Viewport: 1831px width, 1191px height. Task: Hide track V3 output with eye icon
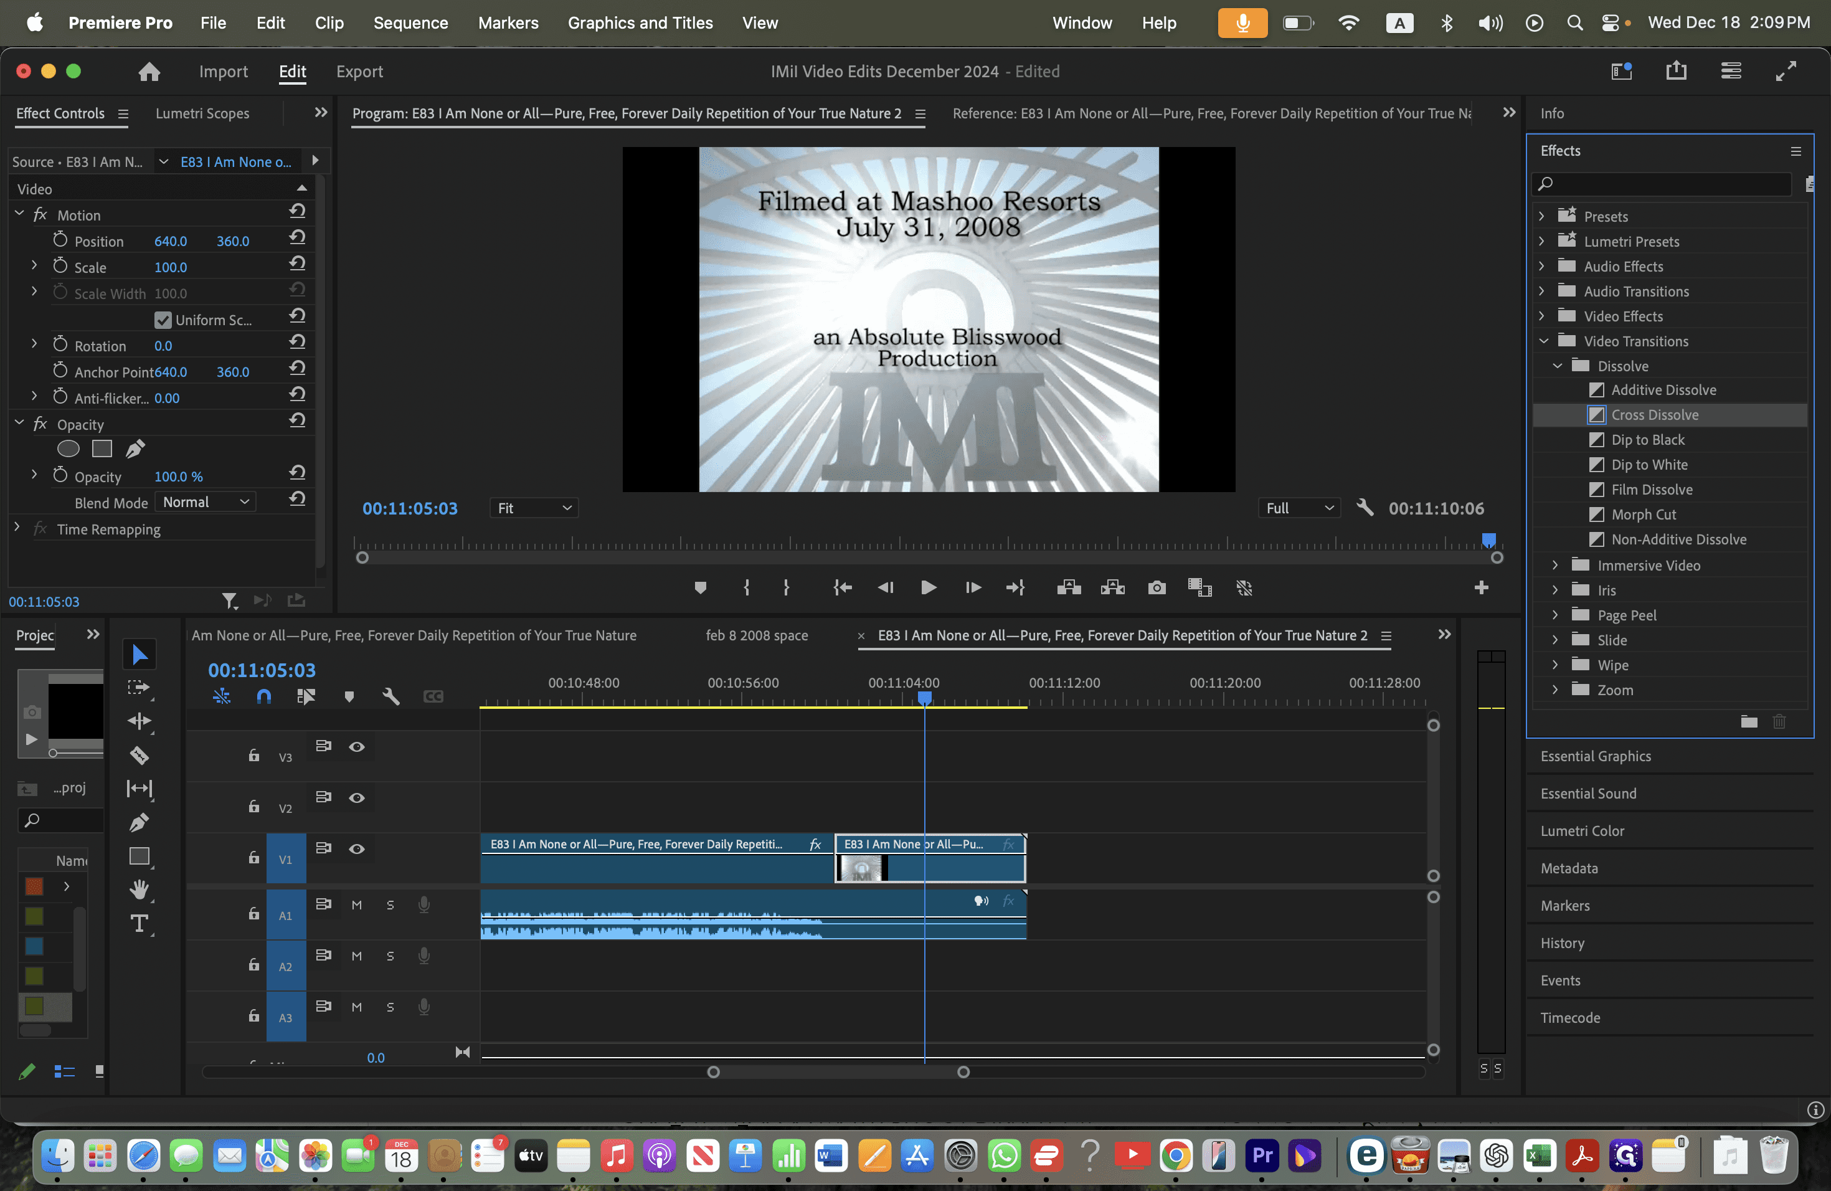click(x=357, y=747)
